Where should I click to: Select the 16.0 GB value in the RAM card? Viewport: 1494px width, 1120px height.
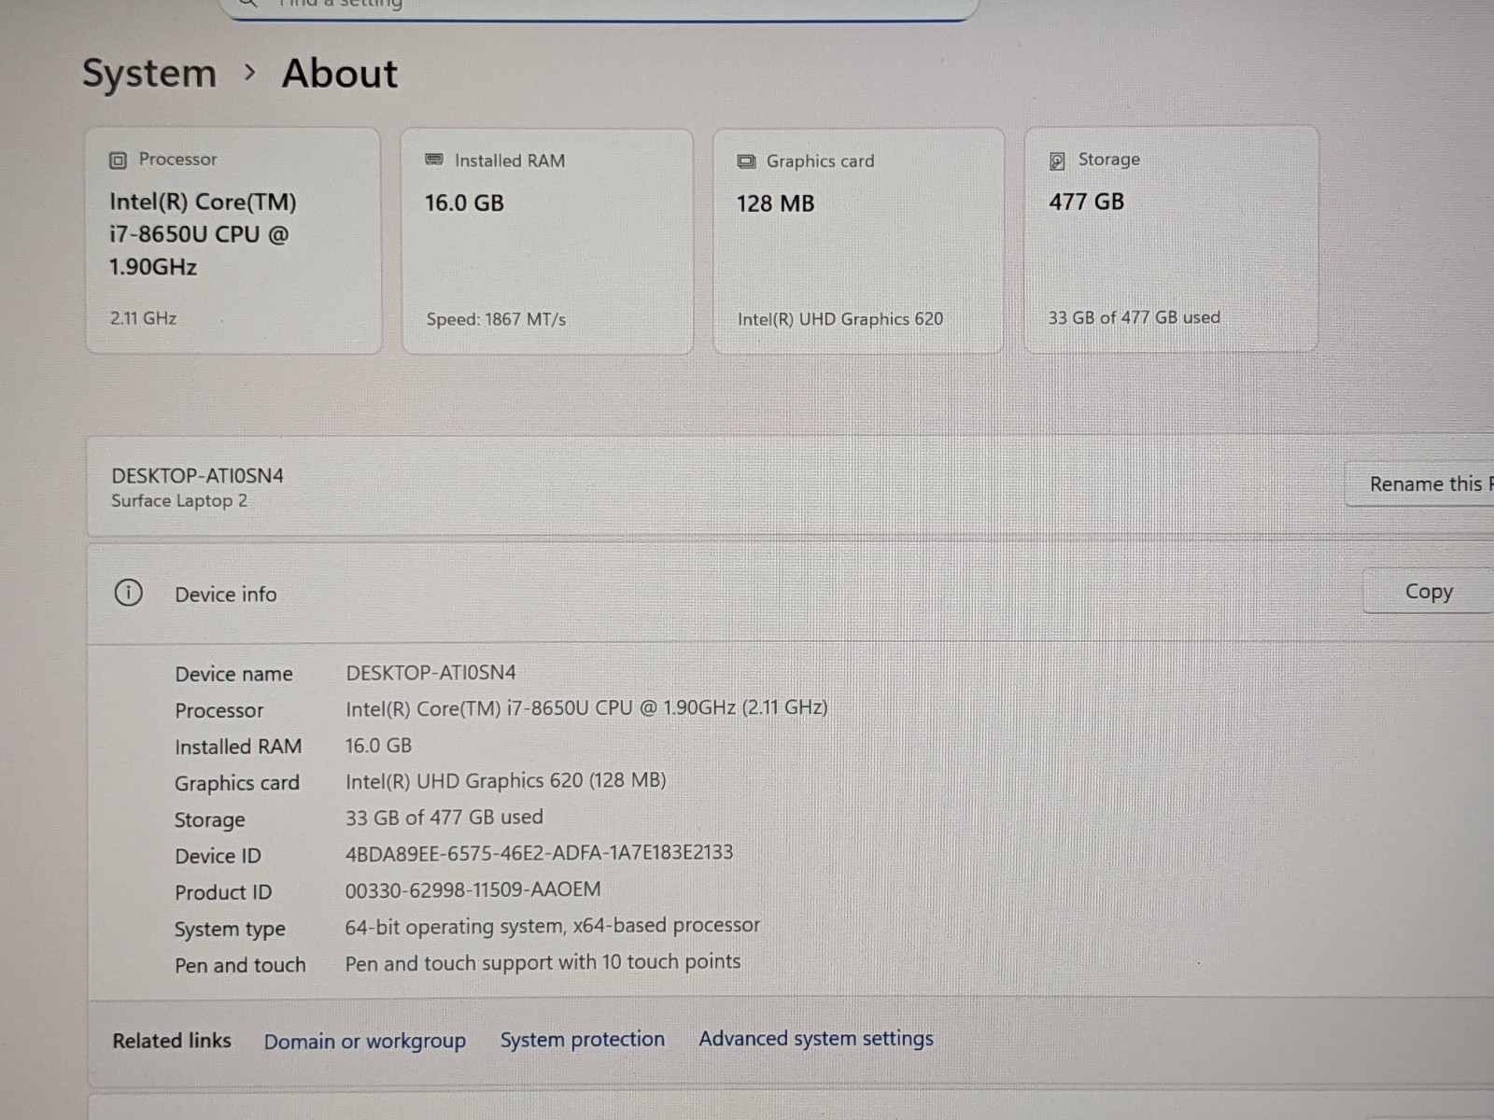pyautogui.click(x=464, y=203)
